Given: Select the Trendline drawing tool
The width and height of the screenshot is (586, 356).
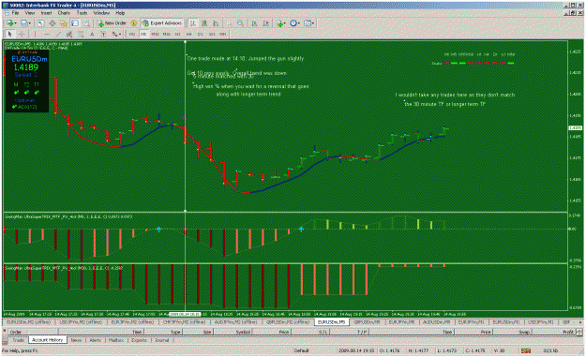Looking at the screenshot, I should [58, 34].
